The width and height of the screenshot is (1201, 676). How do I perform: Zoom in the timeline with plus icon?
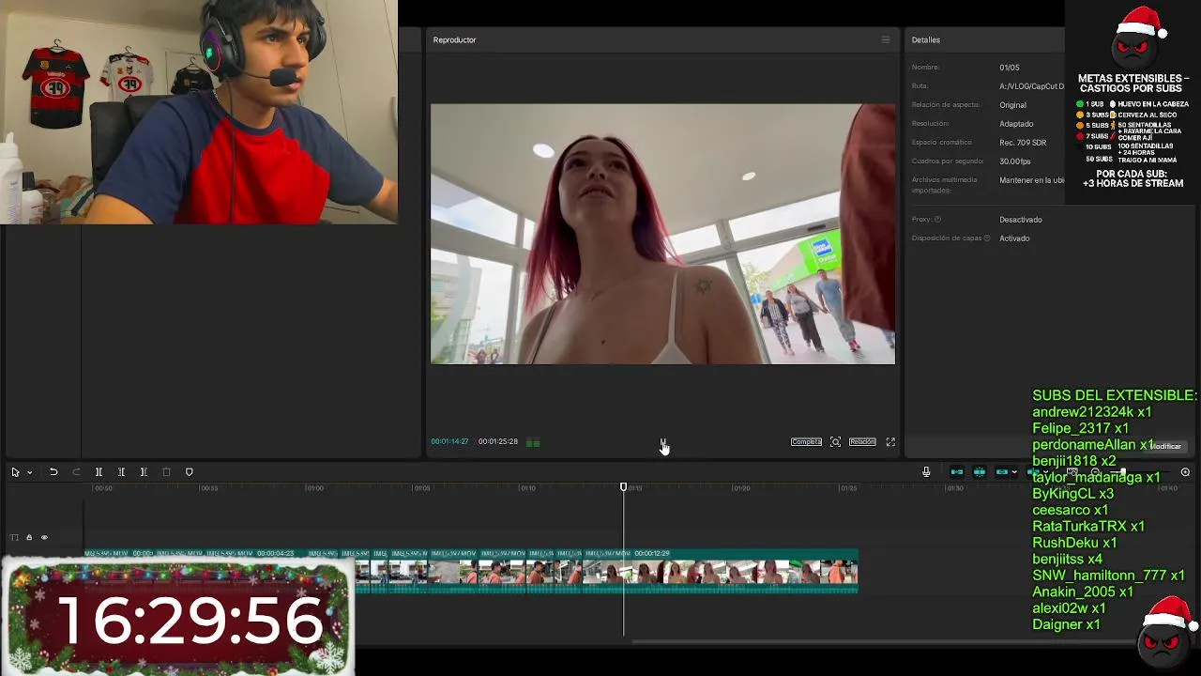[x=1185, y=472]
